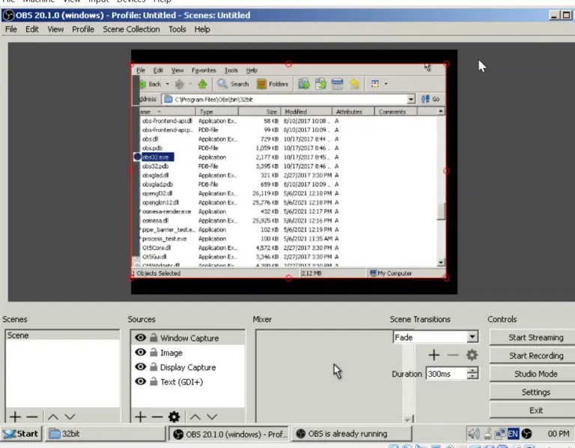
Task: Open transition properties gear icon
Action: [x=472, y=355]
